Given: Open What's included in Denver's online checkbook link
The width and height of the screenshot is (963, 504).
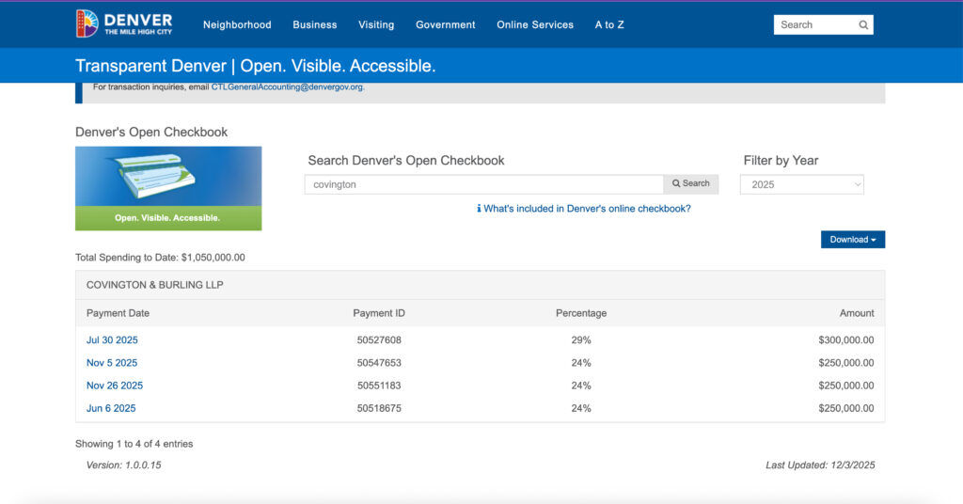Looking at the screenshot, I should tap(587, 209).
